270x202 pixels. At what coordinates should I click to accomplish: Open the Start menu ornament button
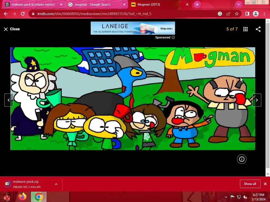[x=7, y=197]
